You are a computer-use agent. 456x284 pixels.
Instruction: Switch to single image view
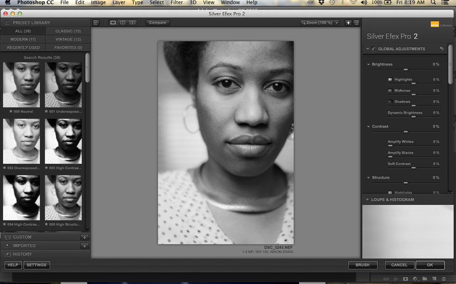pos(113,22)
